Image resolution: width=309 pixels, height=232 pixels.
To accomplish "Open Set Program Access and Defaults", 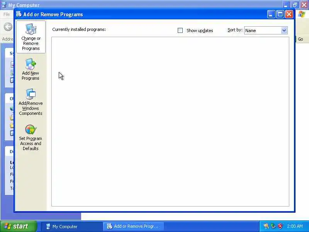I will coord(31,138).
